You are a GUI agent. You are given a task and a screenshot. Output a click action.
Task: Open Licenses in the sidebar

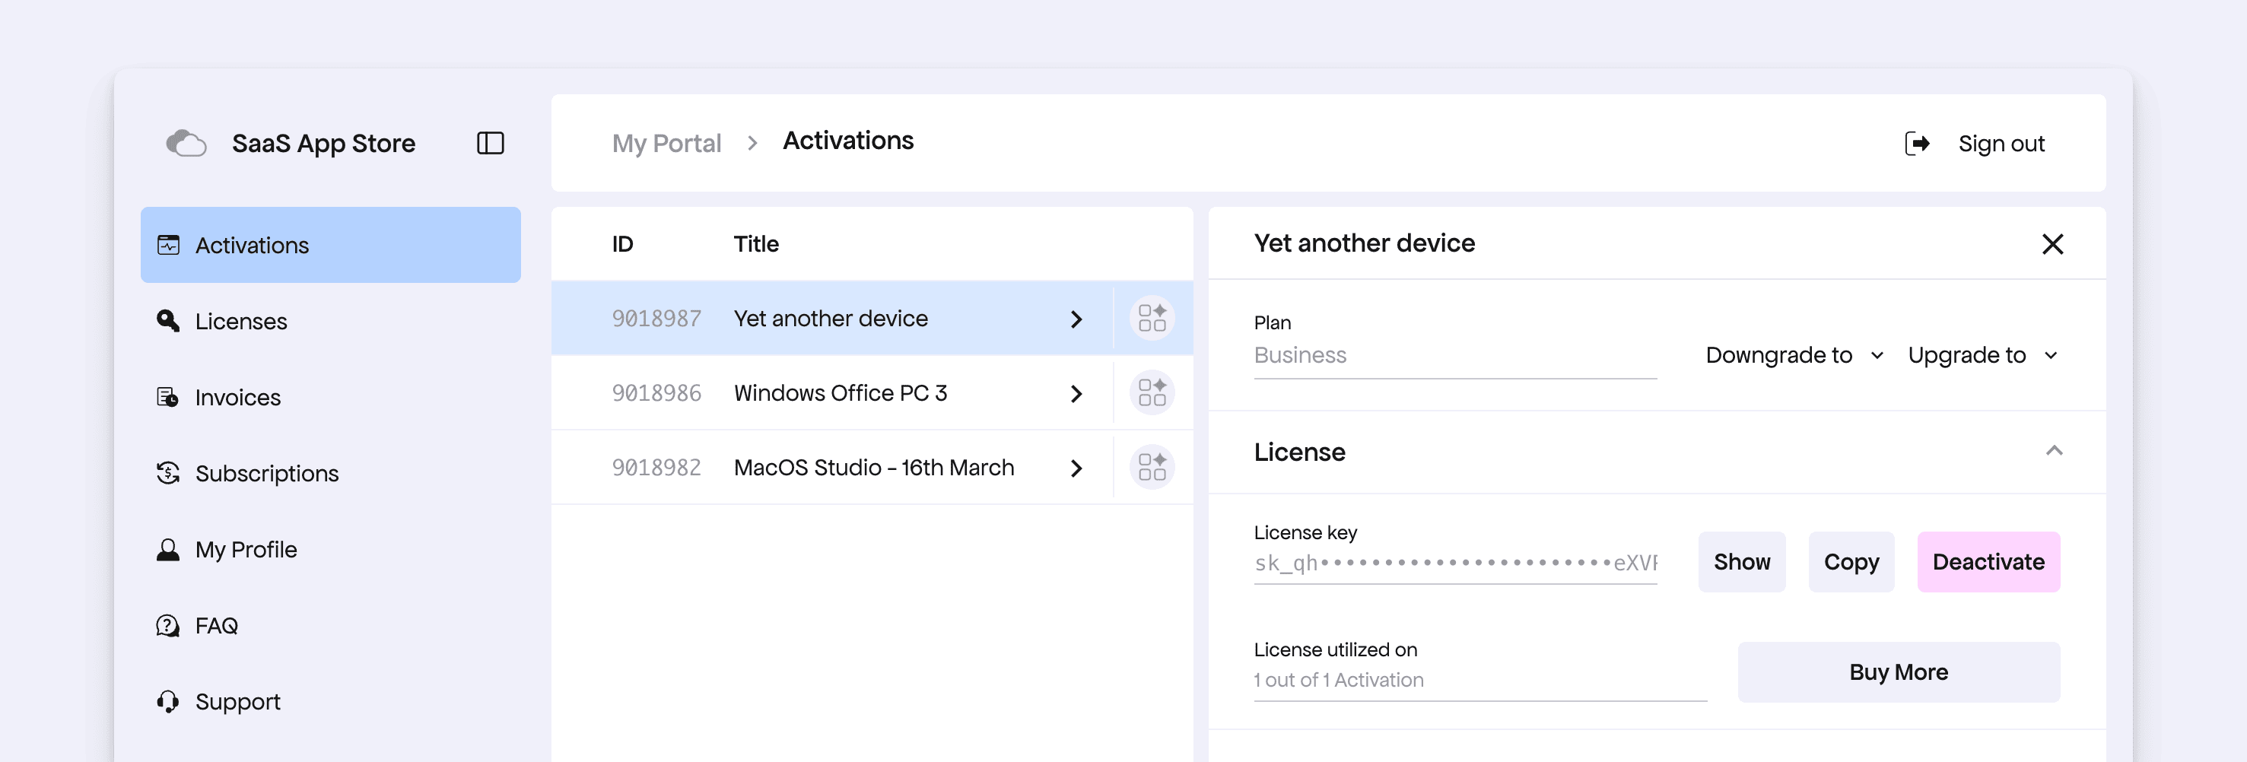[240, 322]
